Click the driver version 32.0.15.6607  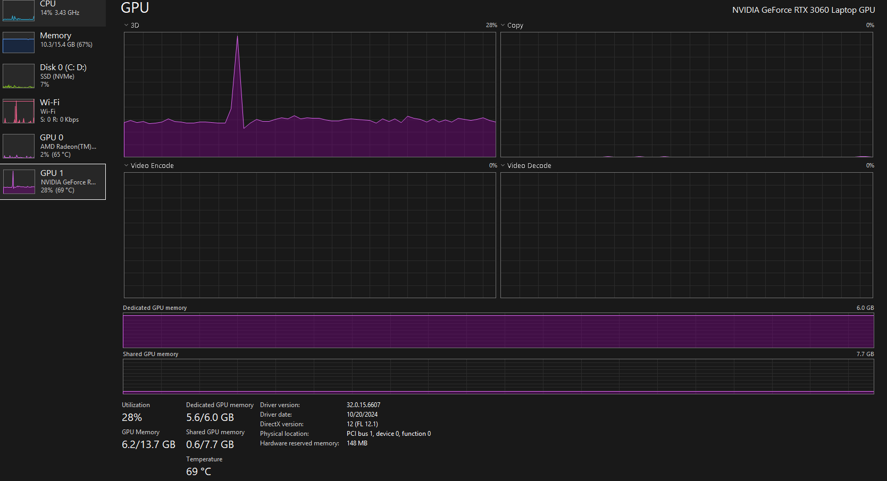click(364, 405)
